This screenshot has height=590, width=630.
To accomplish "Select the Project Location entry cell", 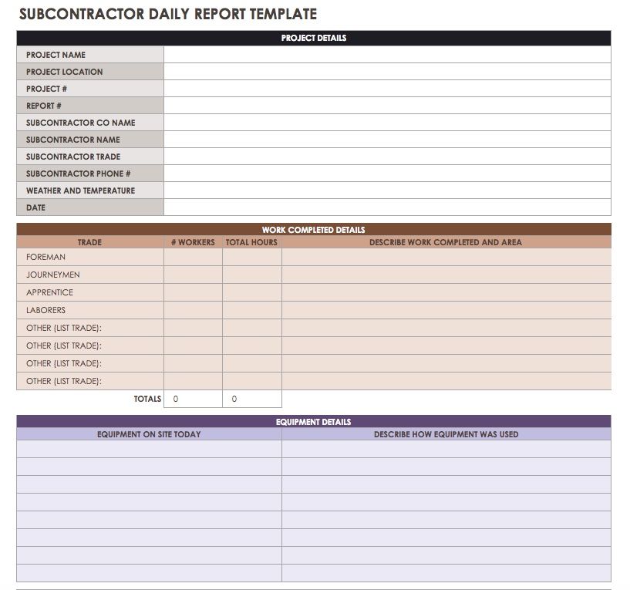I will [x=387, y=72].
